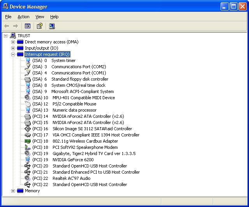Click the Tiger2 Hybrid TV Card icon

(x=28, y=154)
